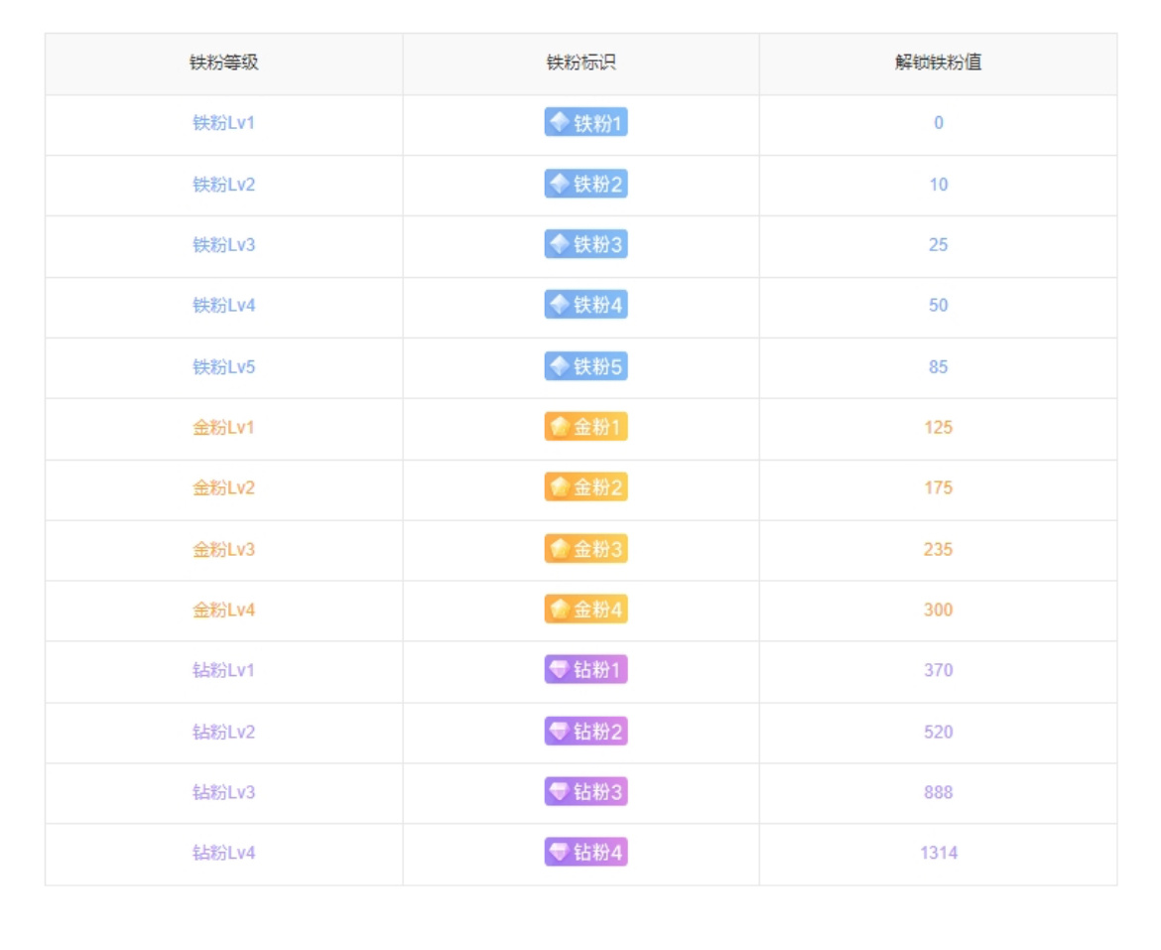Click the unlock value 235
1161x950 pixels.
938,549
